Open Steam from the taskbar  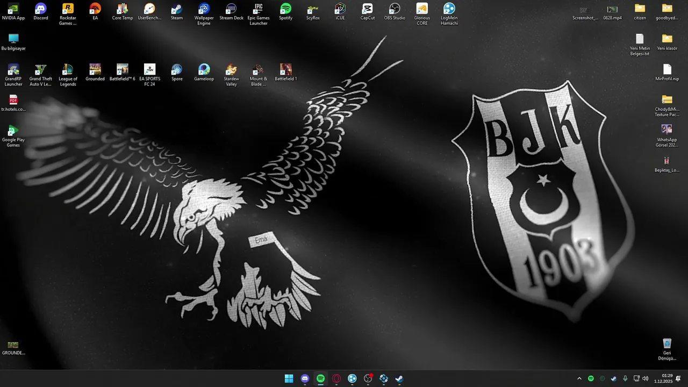(x=399, y=378)
